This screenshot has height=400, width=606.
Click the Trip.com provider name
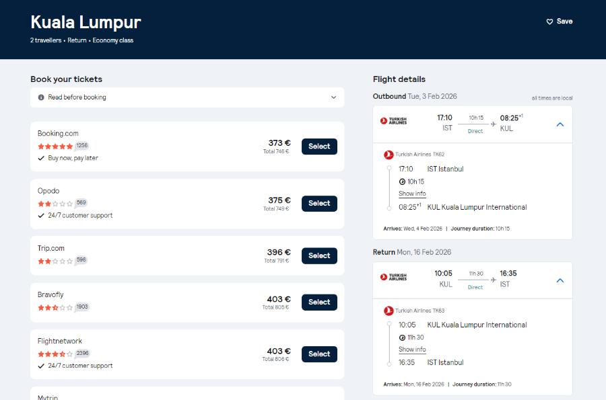51,249
